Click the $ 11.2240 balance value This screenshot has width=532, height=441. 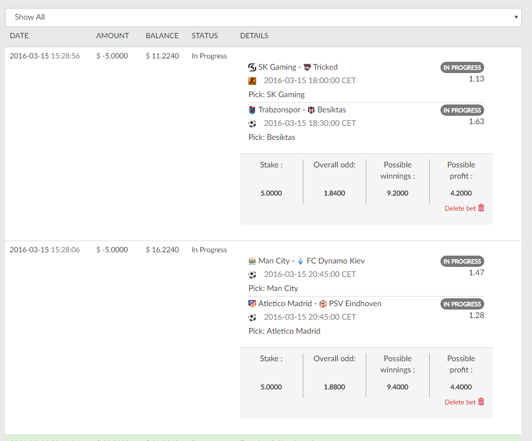pyautogui.click(x=162, y=56)
